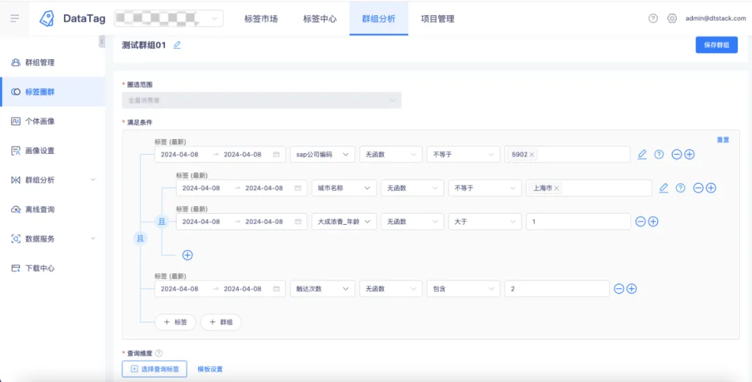The width and height of the screenshot is (752, 382).
Task: Toggle the outer 且 logic operator
Action: (140, 238)
